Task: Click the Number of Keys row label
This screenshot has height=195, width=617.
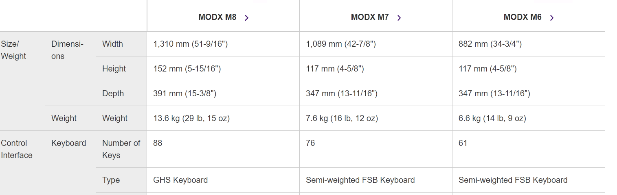Action: click(121, 149)
